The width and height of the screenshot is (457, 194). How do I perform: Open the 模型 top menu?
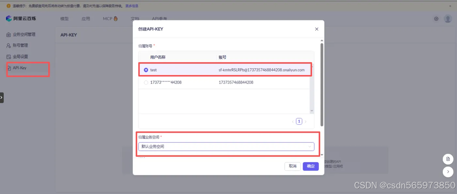(x=65, y=19)
